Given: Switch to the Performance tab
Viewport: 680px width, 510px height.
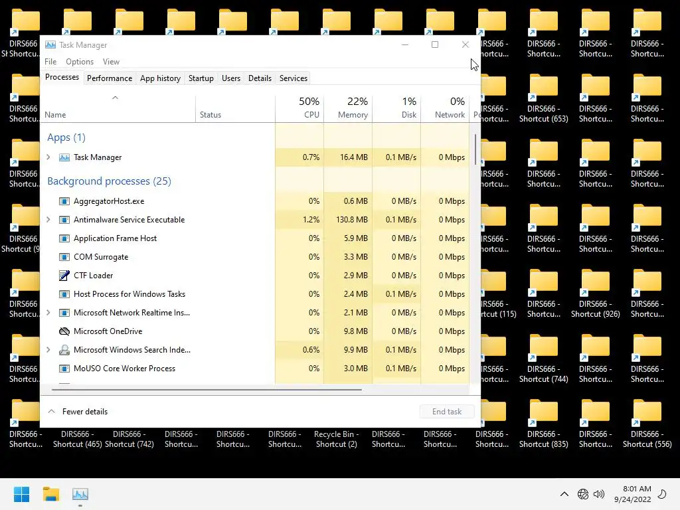Looking at the screenshot, I should coord(110,78).
